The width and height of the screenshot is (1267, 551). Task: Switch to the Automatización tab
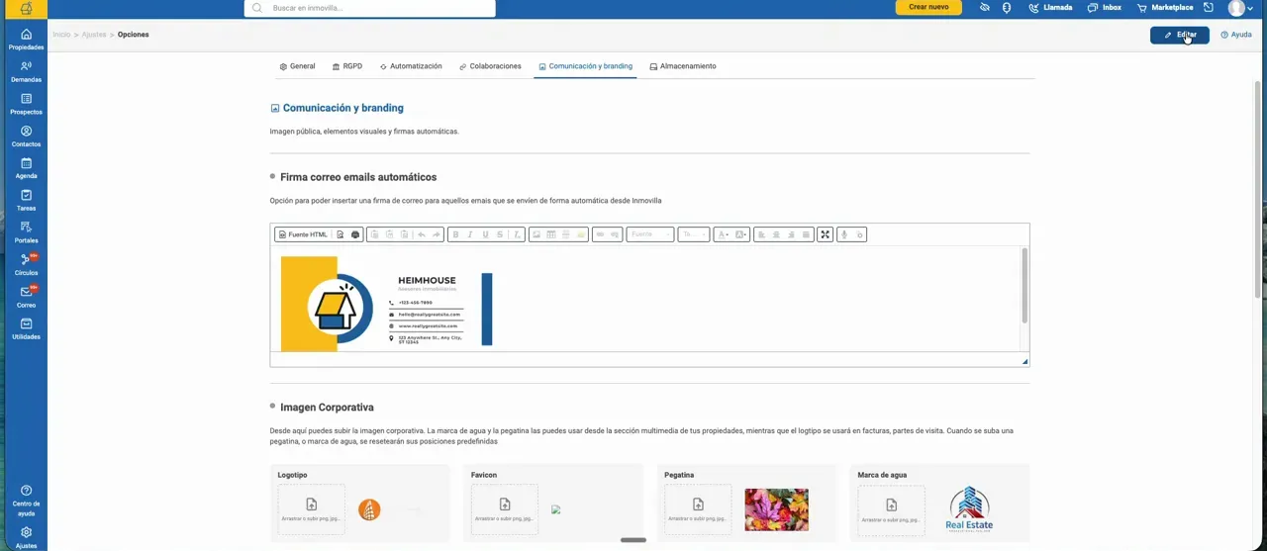[411, 66]
